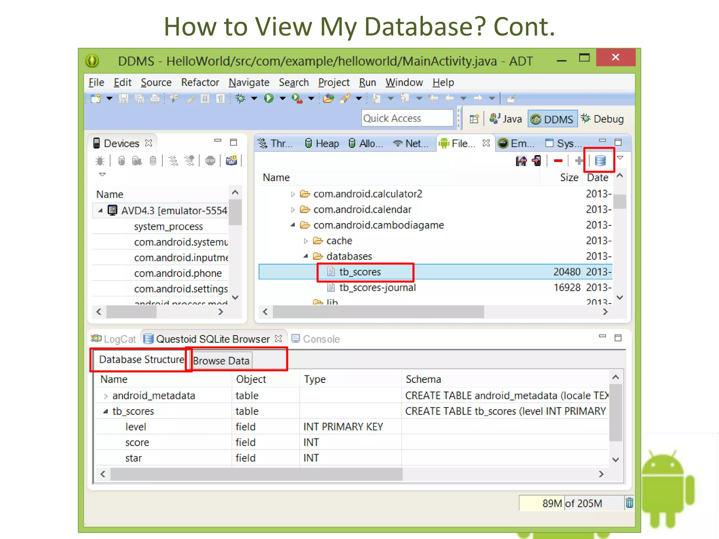Open the Questoid SQLite database icon
This screenshot has height=539, width=719.
pyautogui.click(x=600, y=161)
